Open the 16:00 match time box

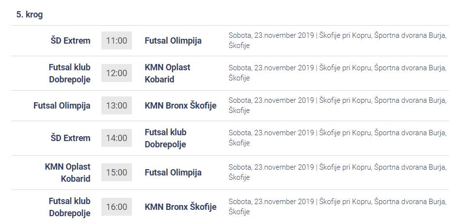[x=116, y=207]
